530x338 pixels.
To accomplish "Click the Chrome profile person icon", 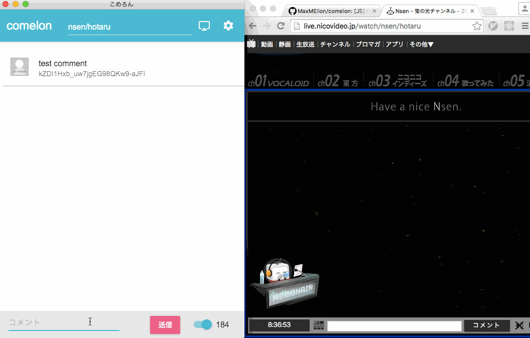I will point(524,9).
